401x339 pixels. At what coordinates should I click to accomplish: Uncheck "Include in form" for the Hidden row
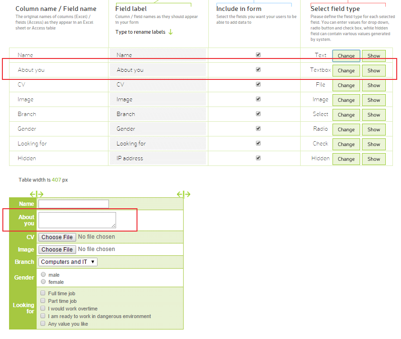(x=258, y=157)
